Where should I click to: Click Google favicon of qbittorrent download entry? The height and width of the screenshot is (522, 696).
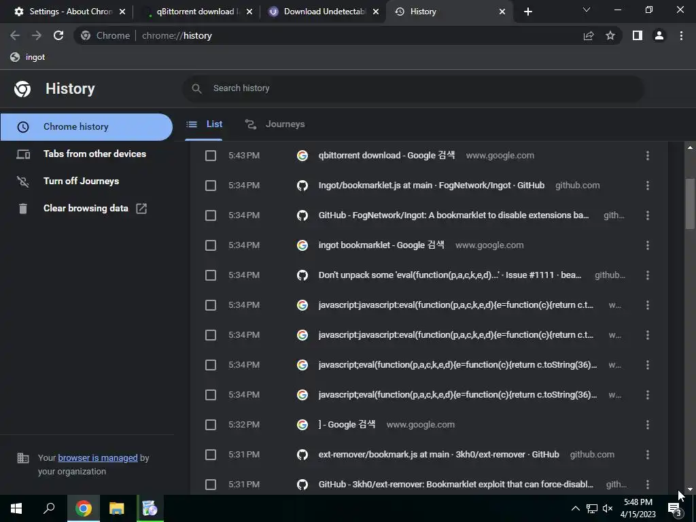click(302, 156)
